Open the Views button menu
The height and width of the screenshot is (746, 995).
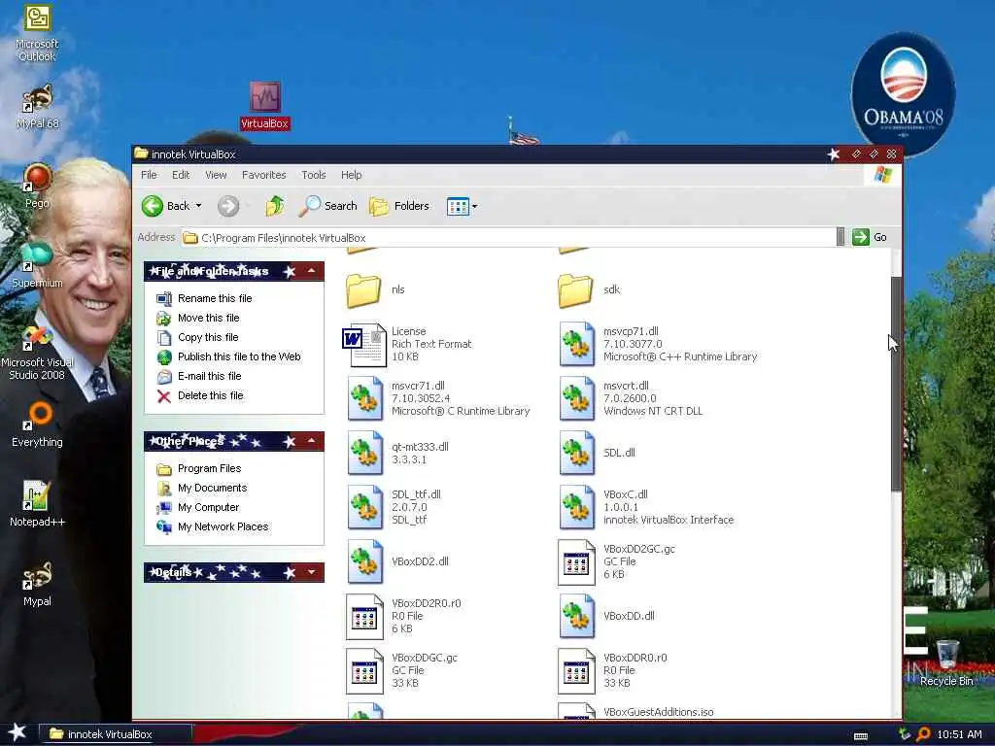pyautogui.click(x=462, y=206)
